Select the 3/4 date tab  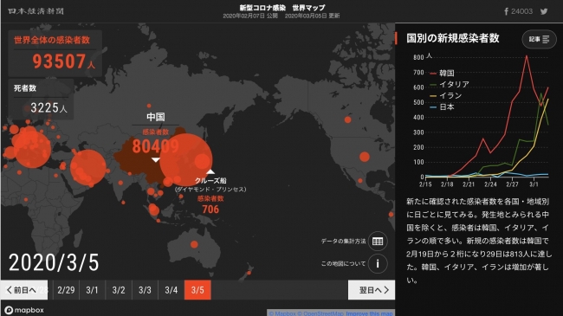(x=171, y=290)
